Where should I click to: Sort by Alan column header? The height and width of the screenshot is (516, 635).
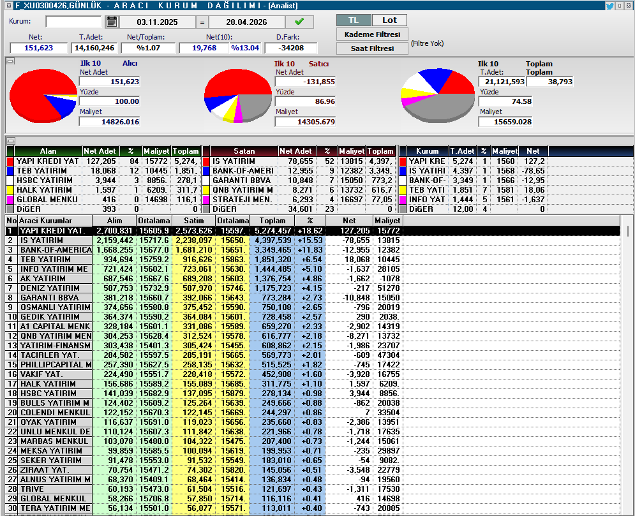(x=49, y=151)
